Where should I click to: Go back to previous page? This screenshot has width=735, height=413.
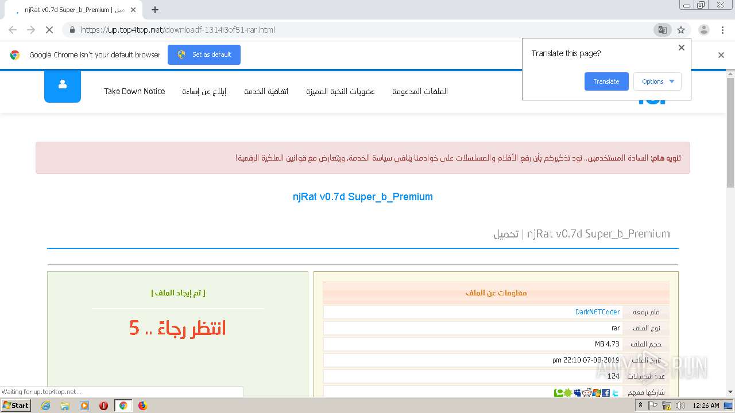(x=13, y=30)
